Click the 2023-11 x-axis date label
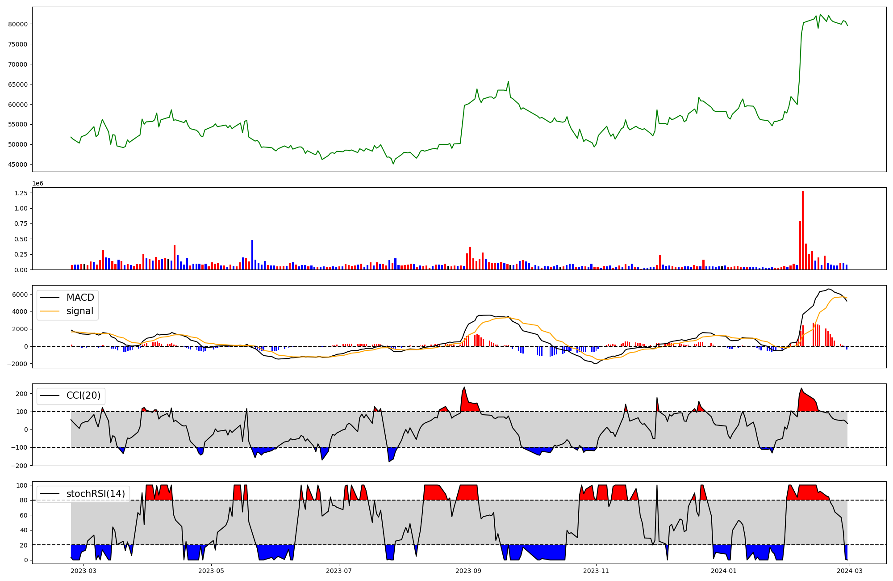The height and width of the screenshot is (581, 893). click(x=596, y=571)
